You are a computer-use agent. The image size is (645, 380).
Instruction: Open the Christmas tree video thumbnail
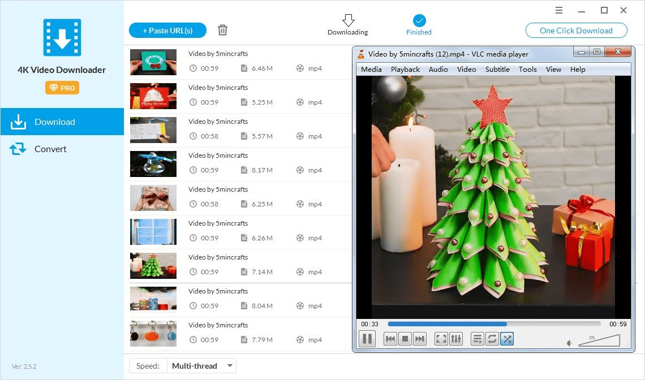[x=153, y=266]
